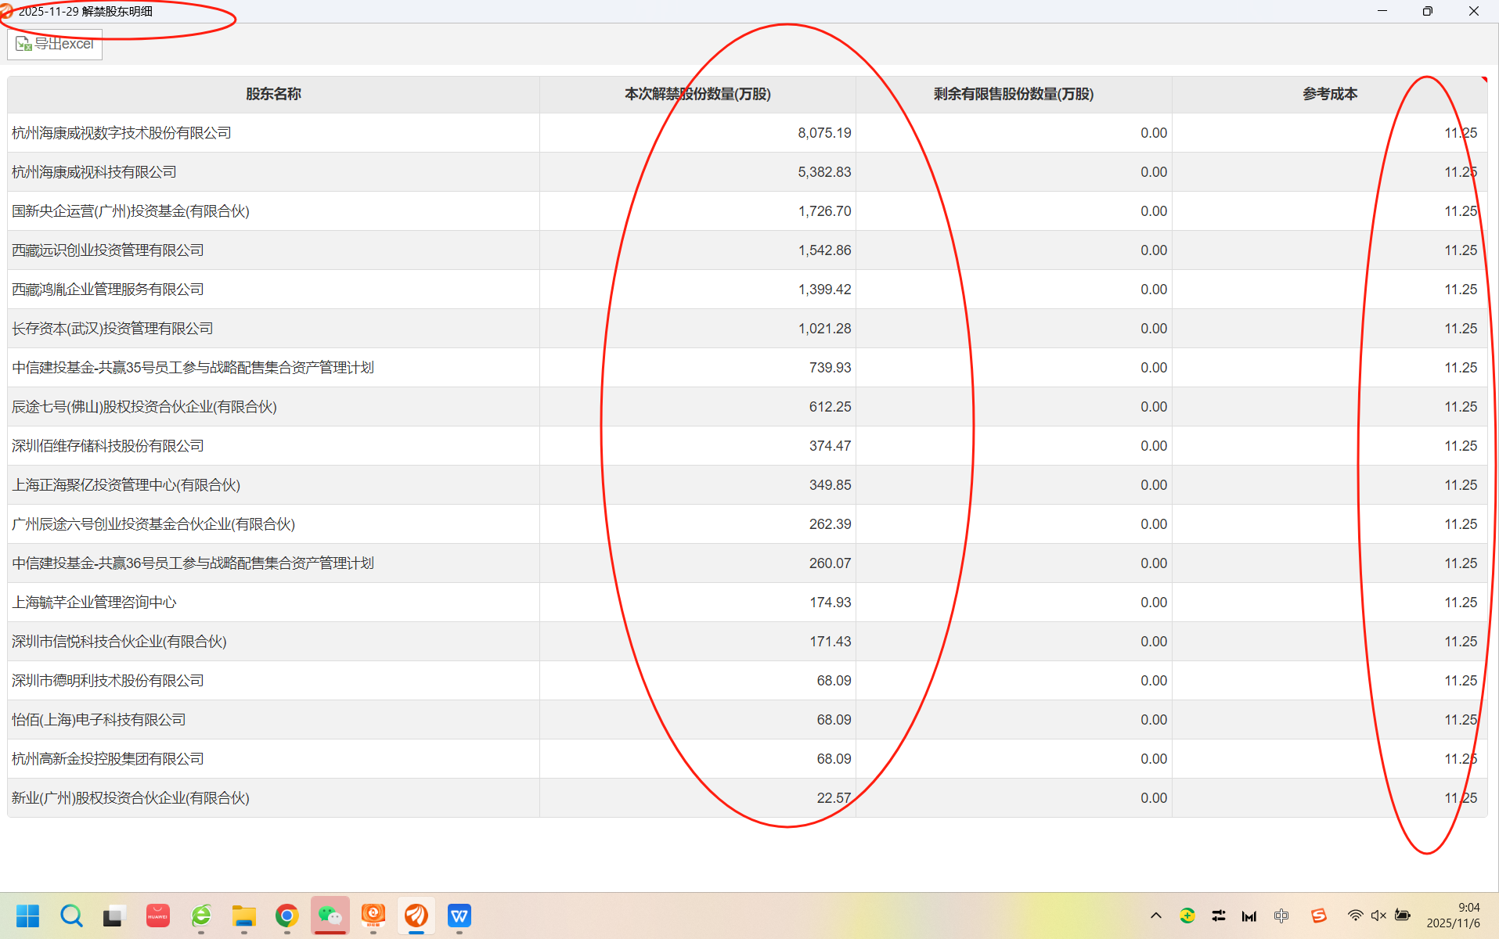The image size is (1499, 939).
Task: Select shareholder 杭州海康威视科技有限公司
Action: click(x=94, y=172)
